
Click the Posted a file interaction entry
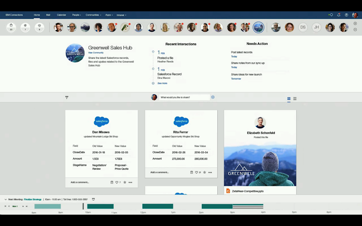tap(165, 58)
